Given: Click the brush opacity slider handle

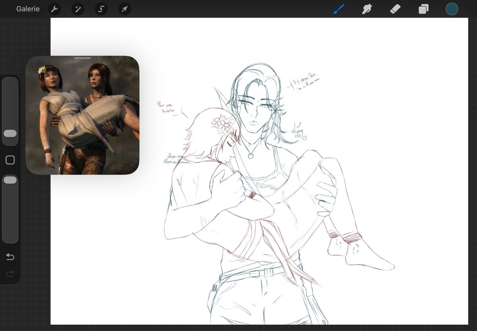Looking at the screenshot, I should 10,180.
